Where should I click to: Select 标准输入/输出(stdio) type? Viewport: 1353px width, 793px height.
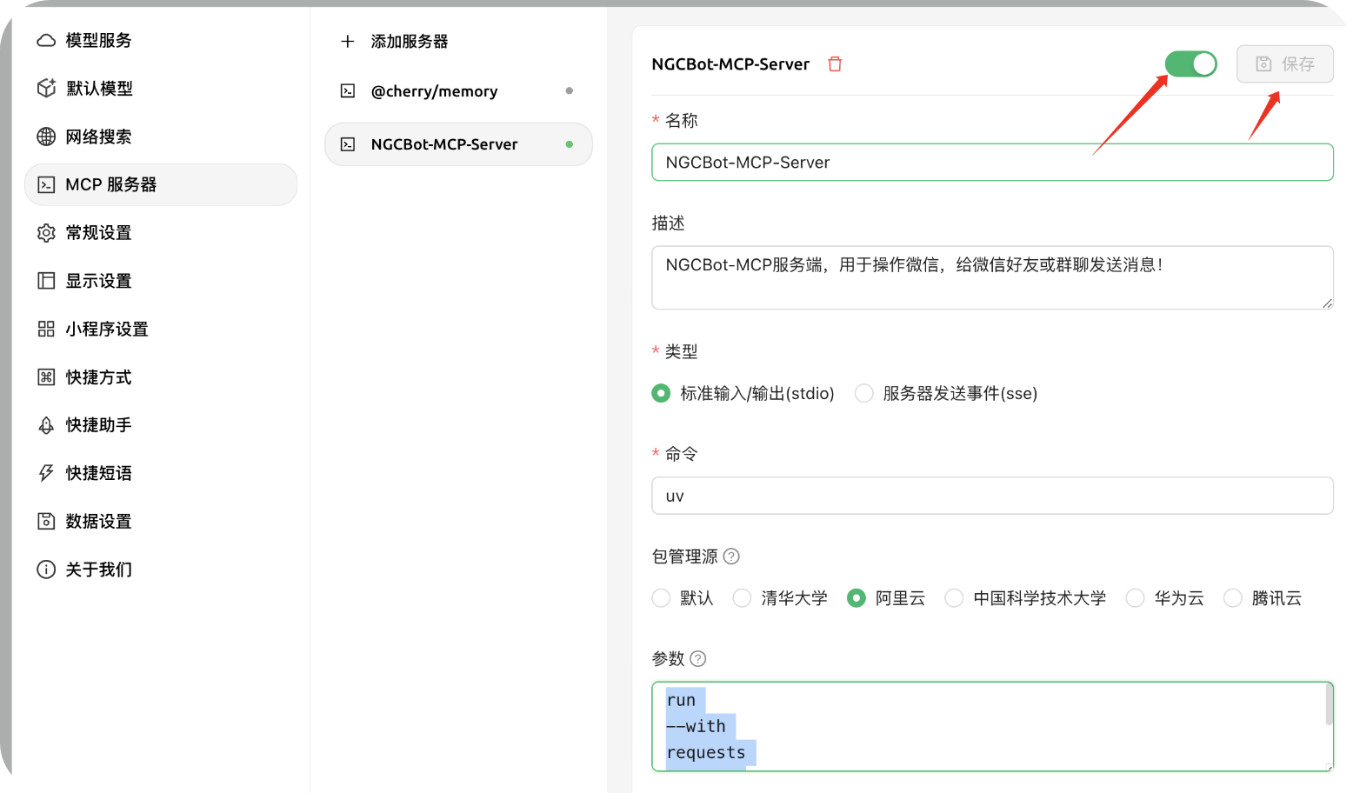pos(743,393)
